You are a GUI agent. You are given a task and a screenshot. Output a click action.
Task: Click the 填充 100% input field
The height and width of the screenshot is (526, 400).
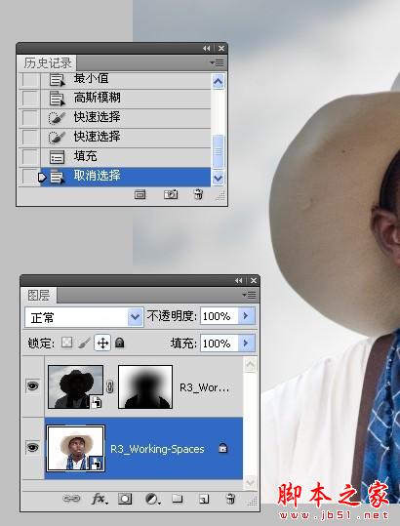point(220,344)
